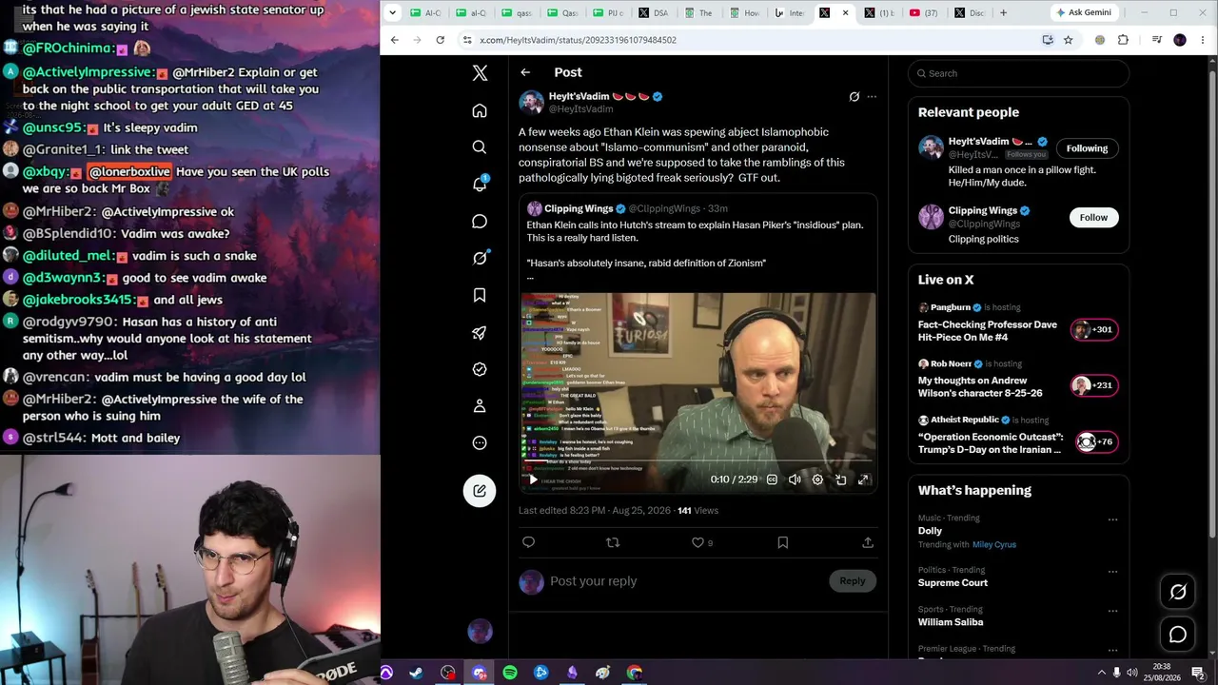This screenshot has height=685, width=1218.
Task: Open the floating Grok button at bottom right
Action: pos(1178,592)
